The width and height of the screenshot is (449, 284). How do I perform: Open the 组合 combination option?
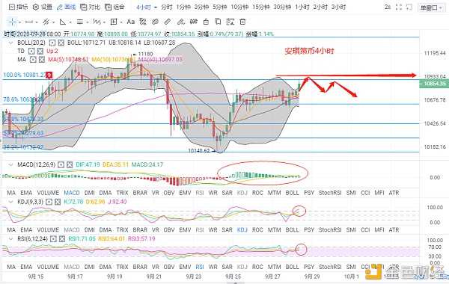coord(114,7)
